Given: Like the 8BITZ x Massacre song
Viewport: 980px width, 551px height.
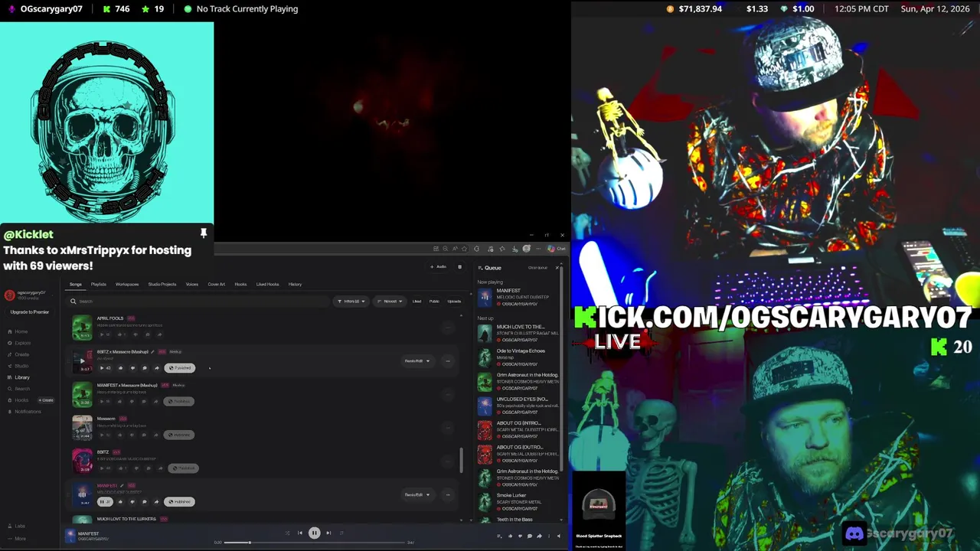Looking at the screenshot, I should (x=120, y=368).
